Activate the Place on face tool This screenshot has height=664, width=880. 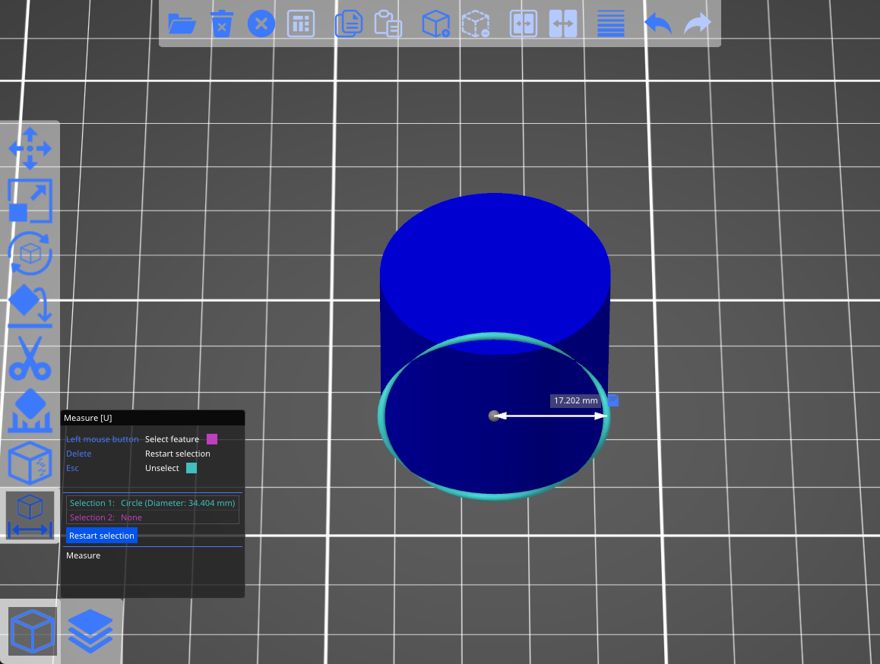(x=30, y=304)
